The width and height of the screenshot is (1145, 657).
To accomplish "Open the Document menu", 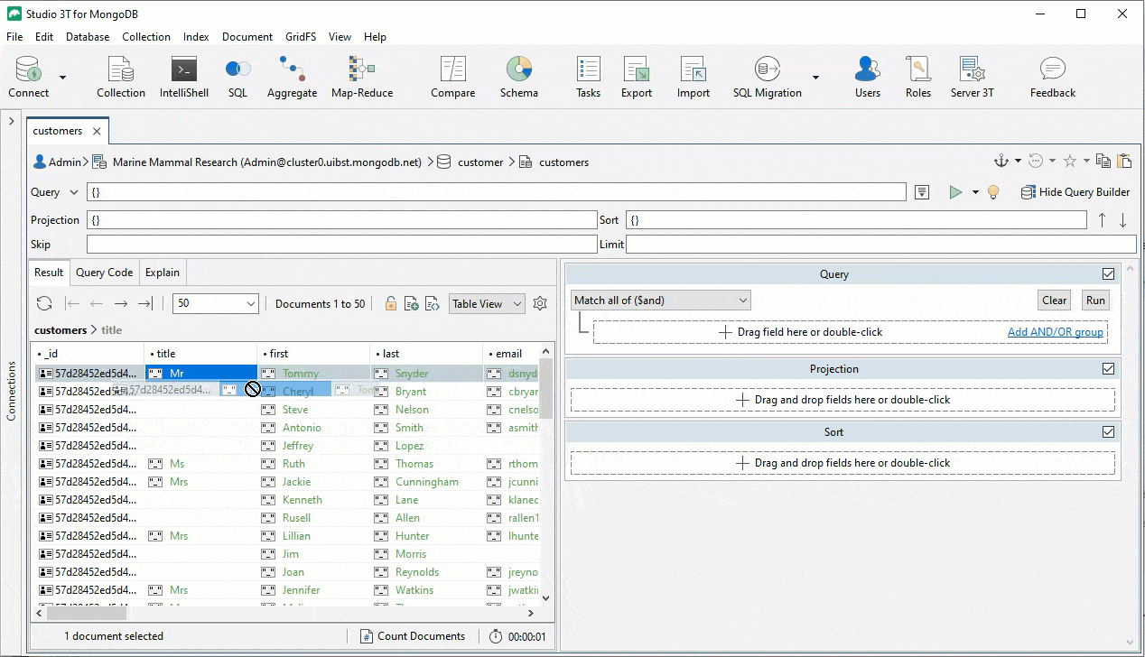I will coord(247,37).
